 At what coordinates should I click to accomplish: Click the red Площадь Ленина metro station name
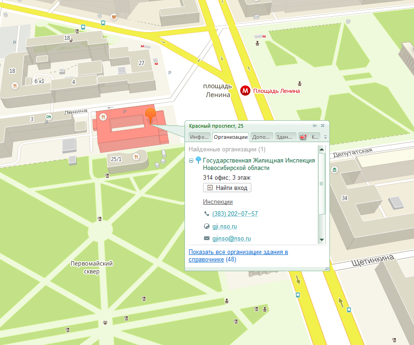[x=276, y=91]
